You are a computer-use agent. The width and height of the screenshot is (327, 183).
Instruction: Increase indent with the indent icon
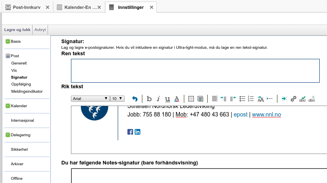point(223,99)
